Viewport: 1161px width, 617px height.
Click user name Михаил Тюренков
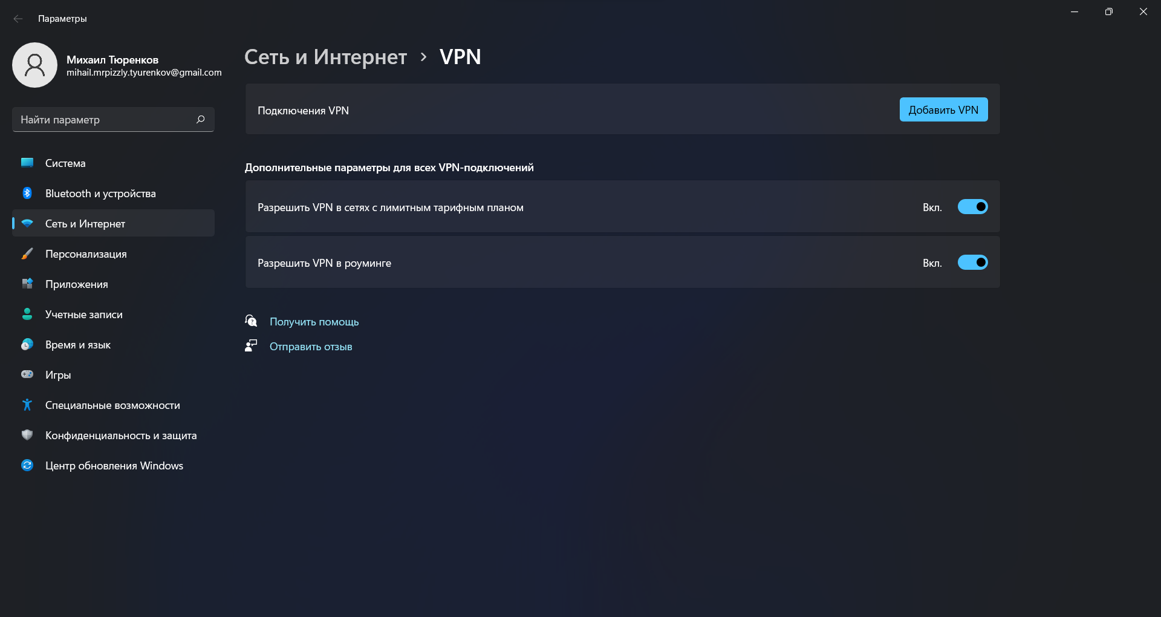pyautogui.click(x=112, y=59)
